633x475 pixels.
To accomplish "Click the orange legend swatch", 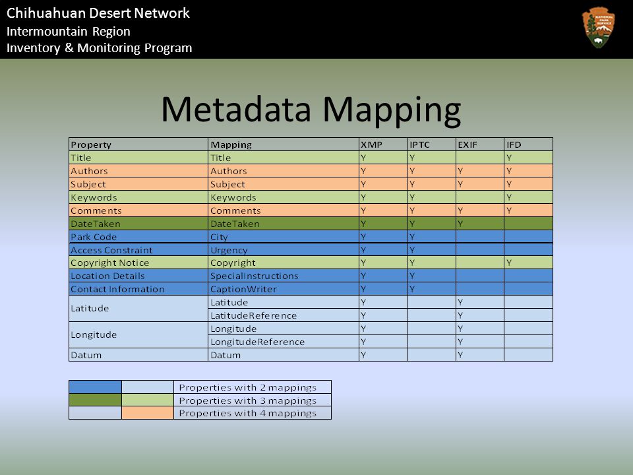I will click(x=148, y=413).
